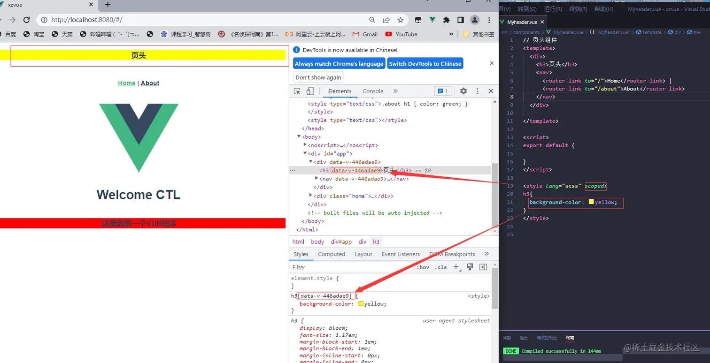The width and height of the screenshot is (710, 363).
Task: Click the Home link on page
Action: (x=127, y=83)
